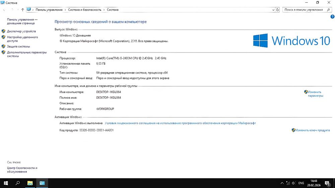Click the Система title bar window icon

[x=2, y=3]
